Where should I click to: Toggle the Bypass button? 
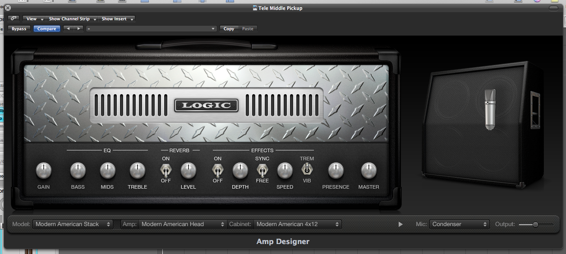19,29
